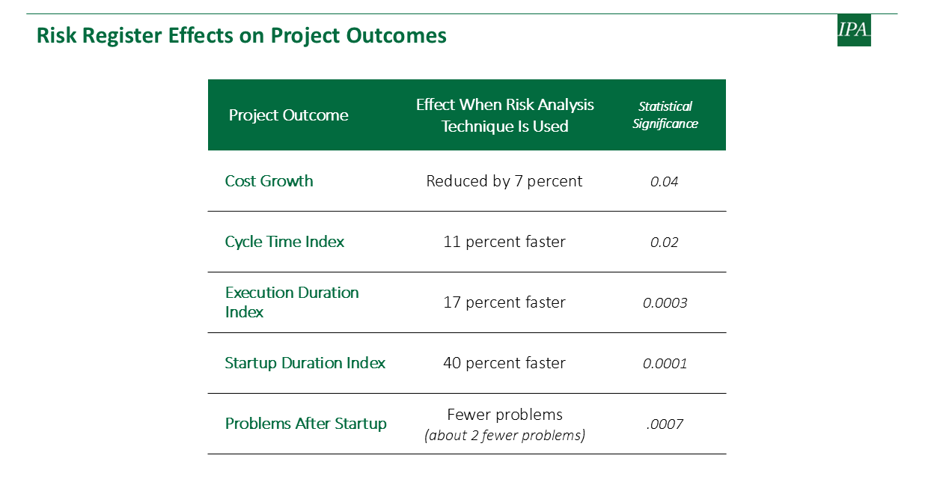Select the 0.04 significance value

coord(665,182)
